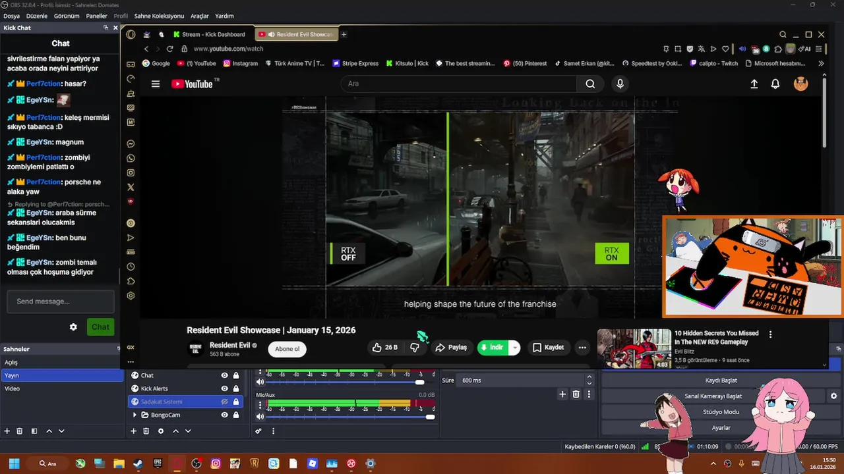
Task: Unlock the BongoCam group
Action: [x=236, y=415]
